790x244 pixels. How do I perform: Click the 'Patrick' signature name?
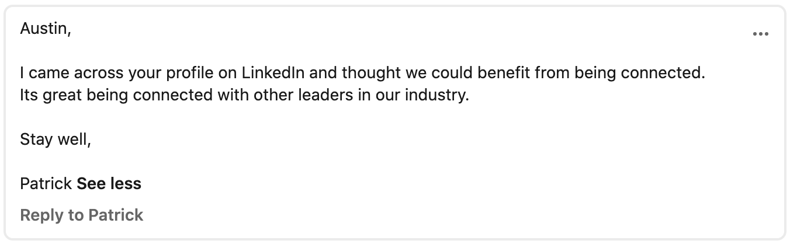click(46, 184)
